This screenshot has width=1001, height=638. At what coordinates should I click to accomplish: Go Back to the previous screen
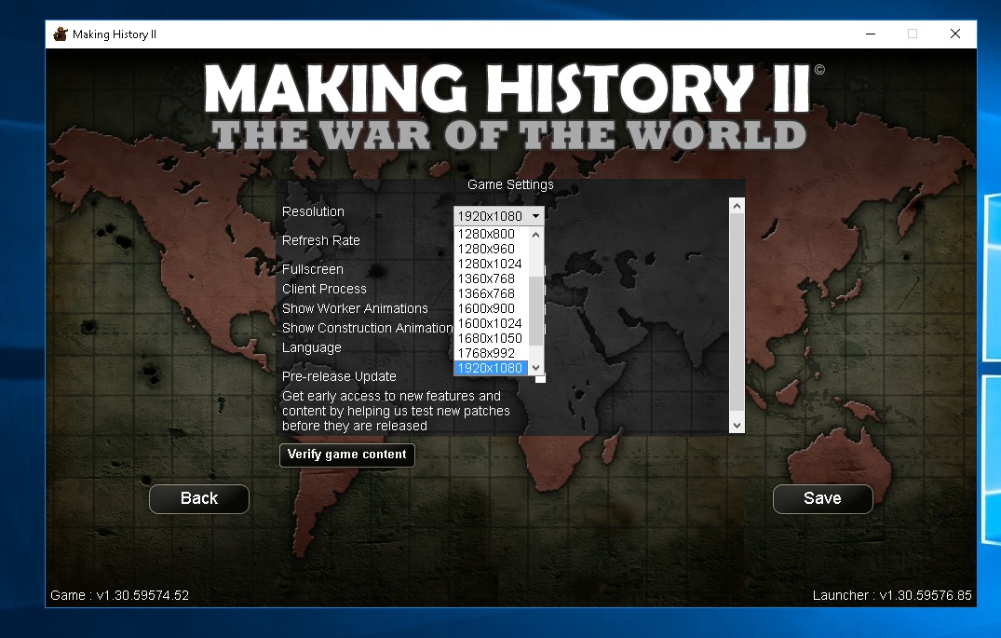(199, 499)
